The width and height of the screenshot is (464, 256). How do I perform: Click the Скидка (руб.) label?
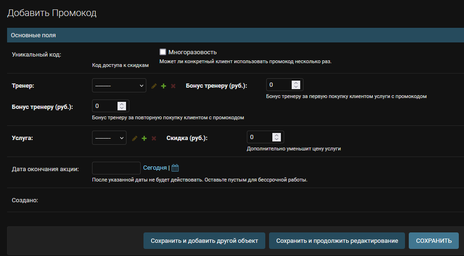187,138
